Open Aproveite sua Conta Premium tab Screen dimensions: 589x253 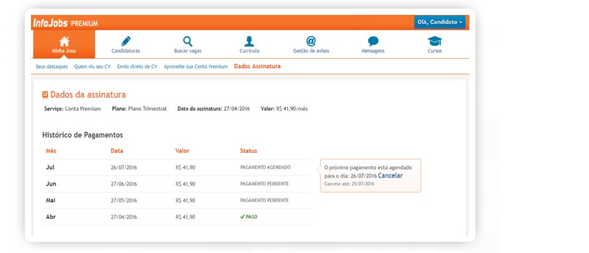[x=196, y=66]
